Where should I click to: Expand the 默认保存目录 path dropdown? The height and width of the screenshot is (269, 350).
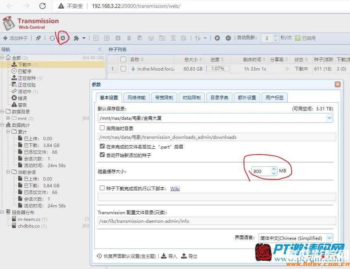[x=329, y=118]
